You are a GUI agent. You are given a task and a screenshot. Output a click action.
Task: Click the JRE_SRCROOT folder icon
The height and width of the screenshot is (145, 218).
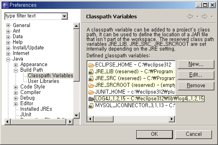coord(91,85)
